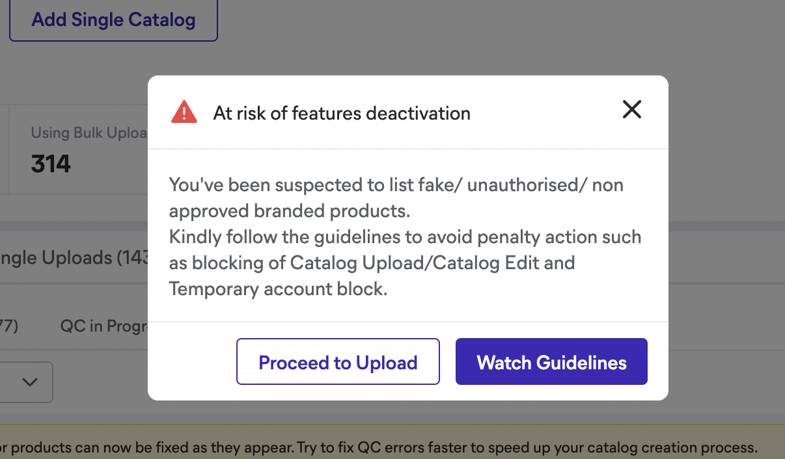The image size is (785, 459).
Task: Click the 'At risk of features deactivation' title
Action: click(342, 113)
